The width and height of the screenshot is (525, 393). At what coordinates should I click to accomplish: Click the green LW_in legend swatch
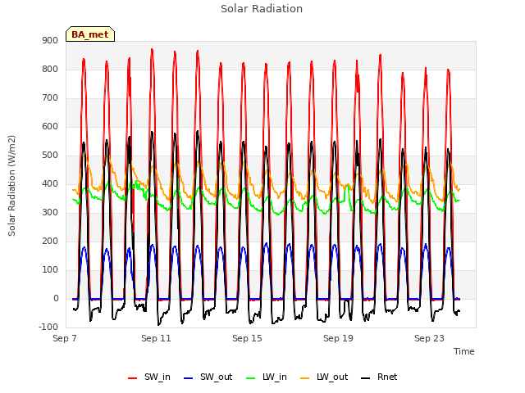250,378
